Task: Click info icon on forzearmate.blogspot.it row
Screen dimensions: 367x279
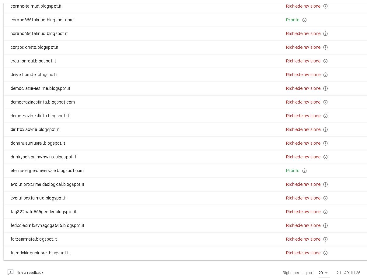Action: click(325, 239)
